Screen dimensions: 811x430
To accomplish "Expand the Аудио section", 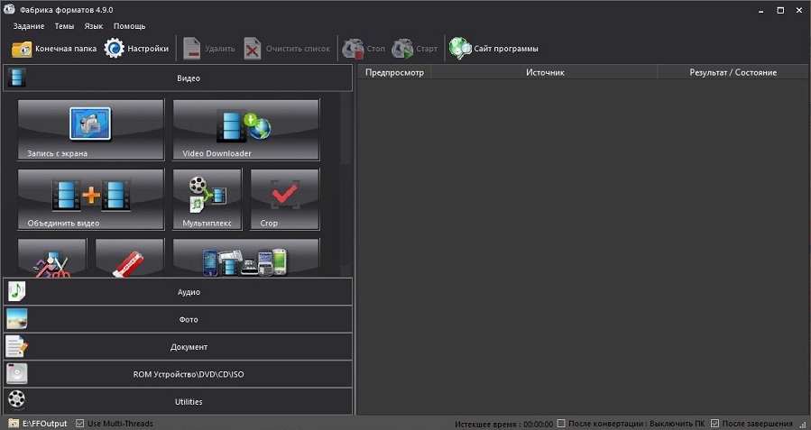I will point(178,292).
